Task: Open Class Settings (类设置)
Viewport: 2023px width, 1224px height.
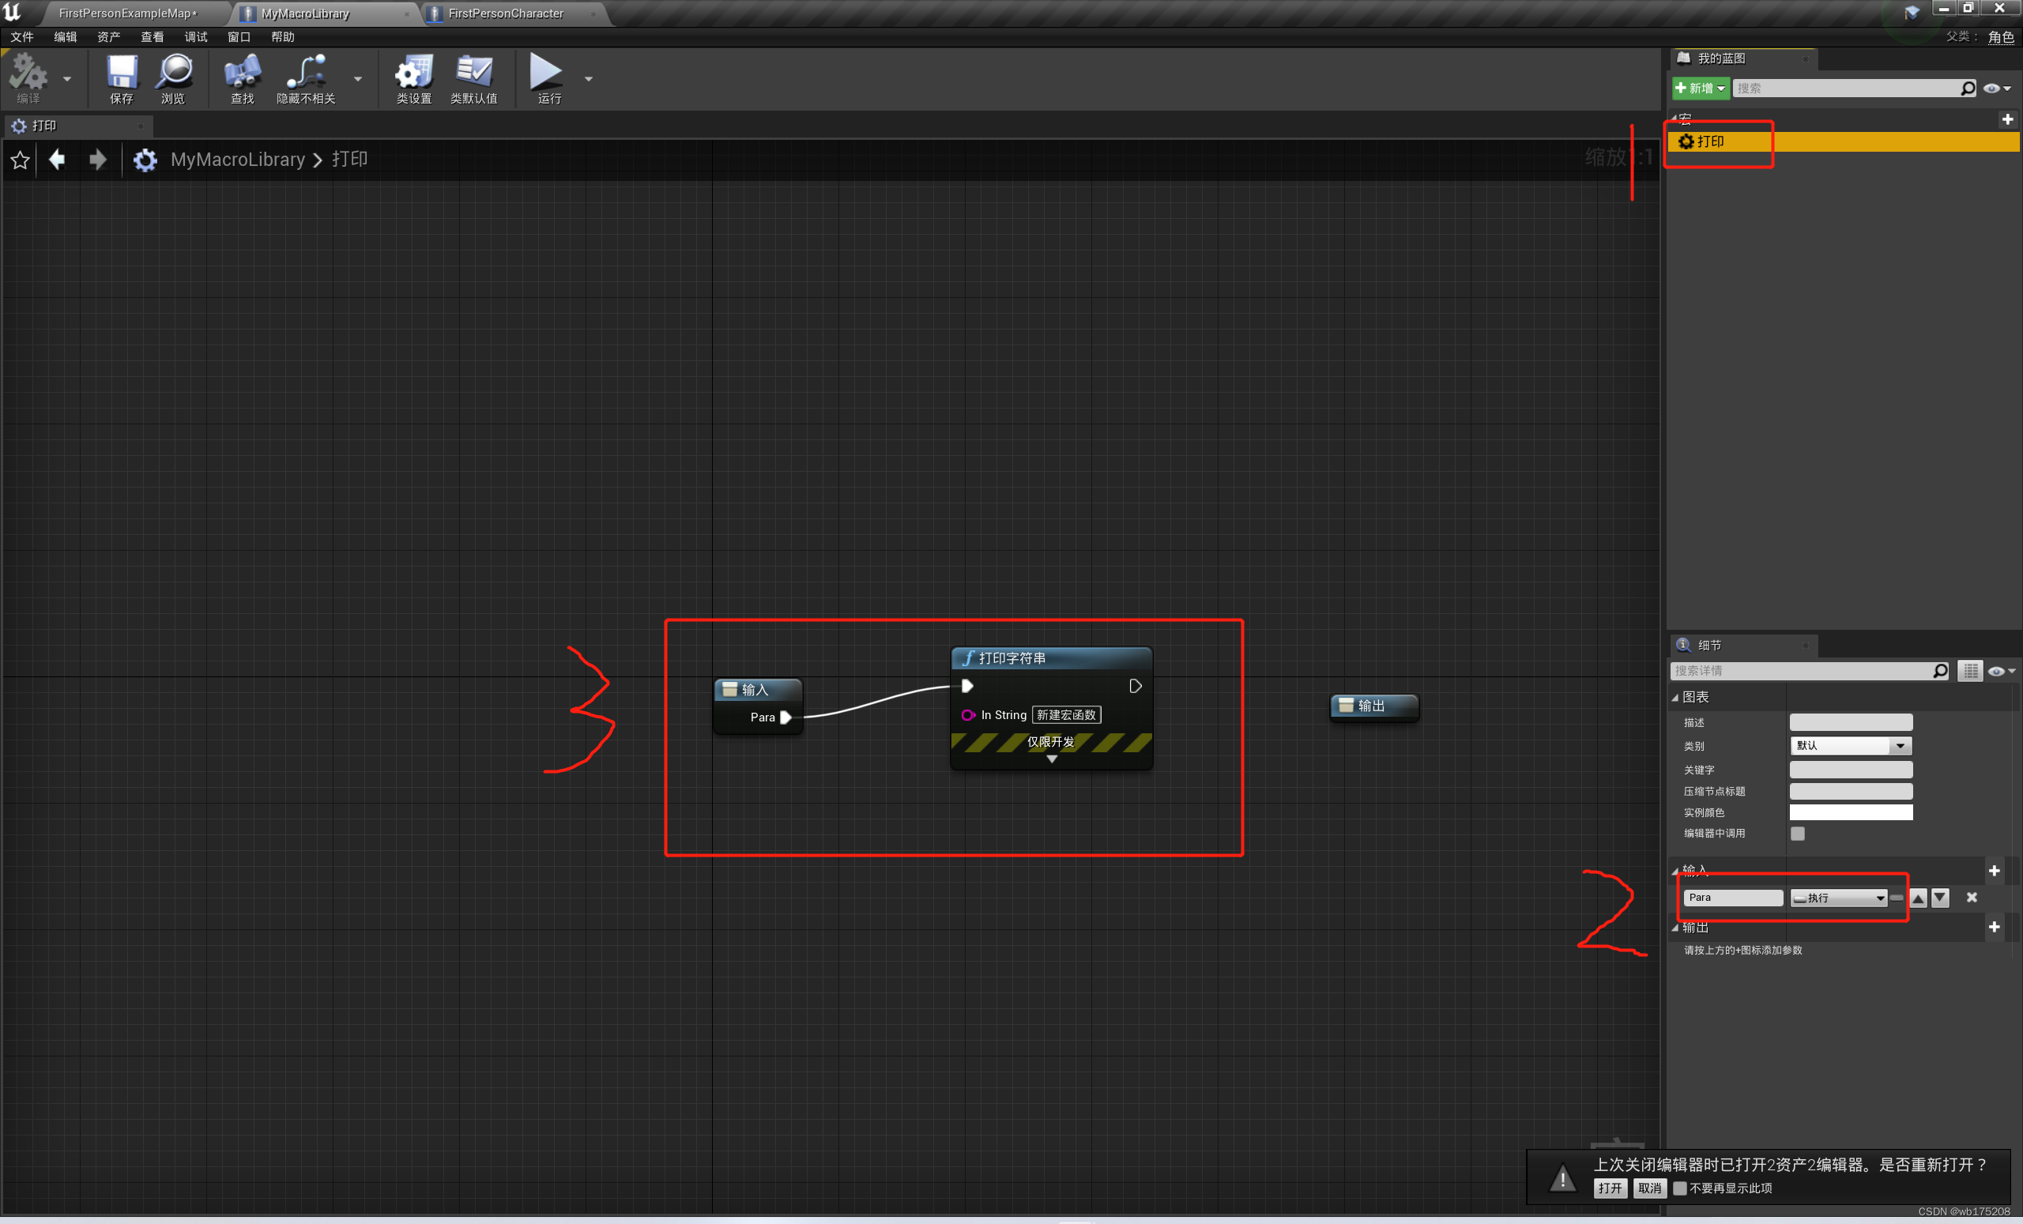Action: coord(414,78)
